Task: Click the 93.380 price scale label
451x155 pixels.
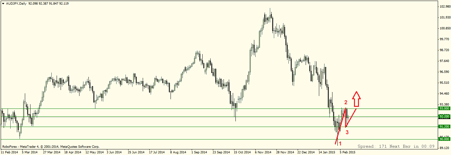Action: click(x=444, y=105)
